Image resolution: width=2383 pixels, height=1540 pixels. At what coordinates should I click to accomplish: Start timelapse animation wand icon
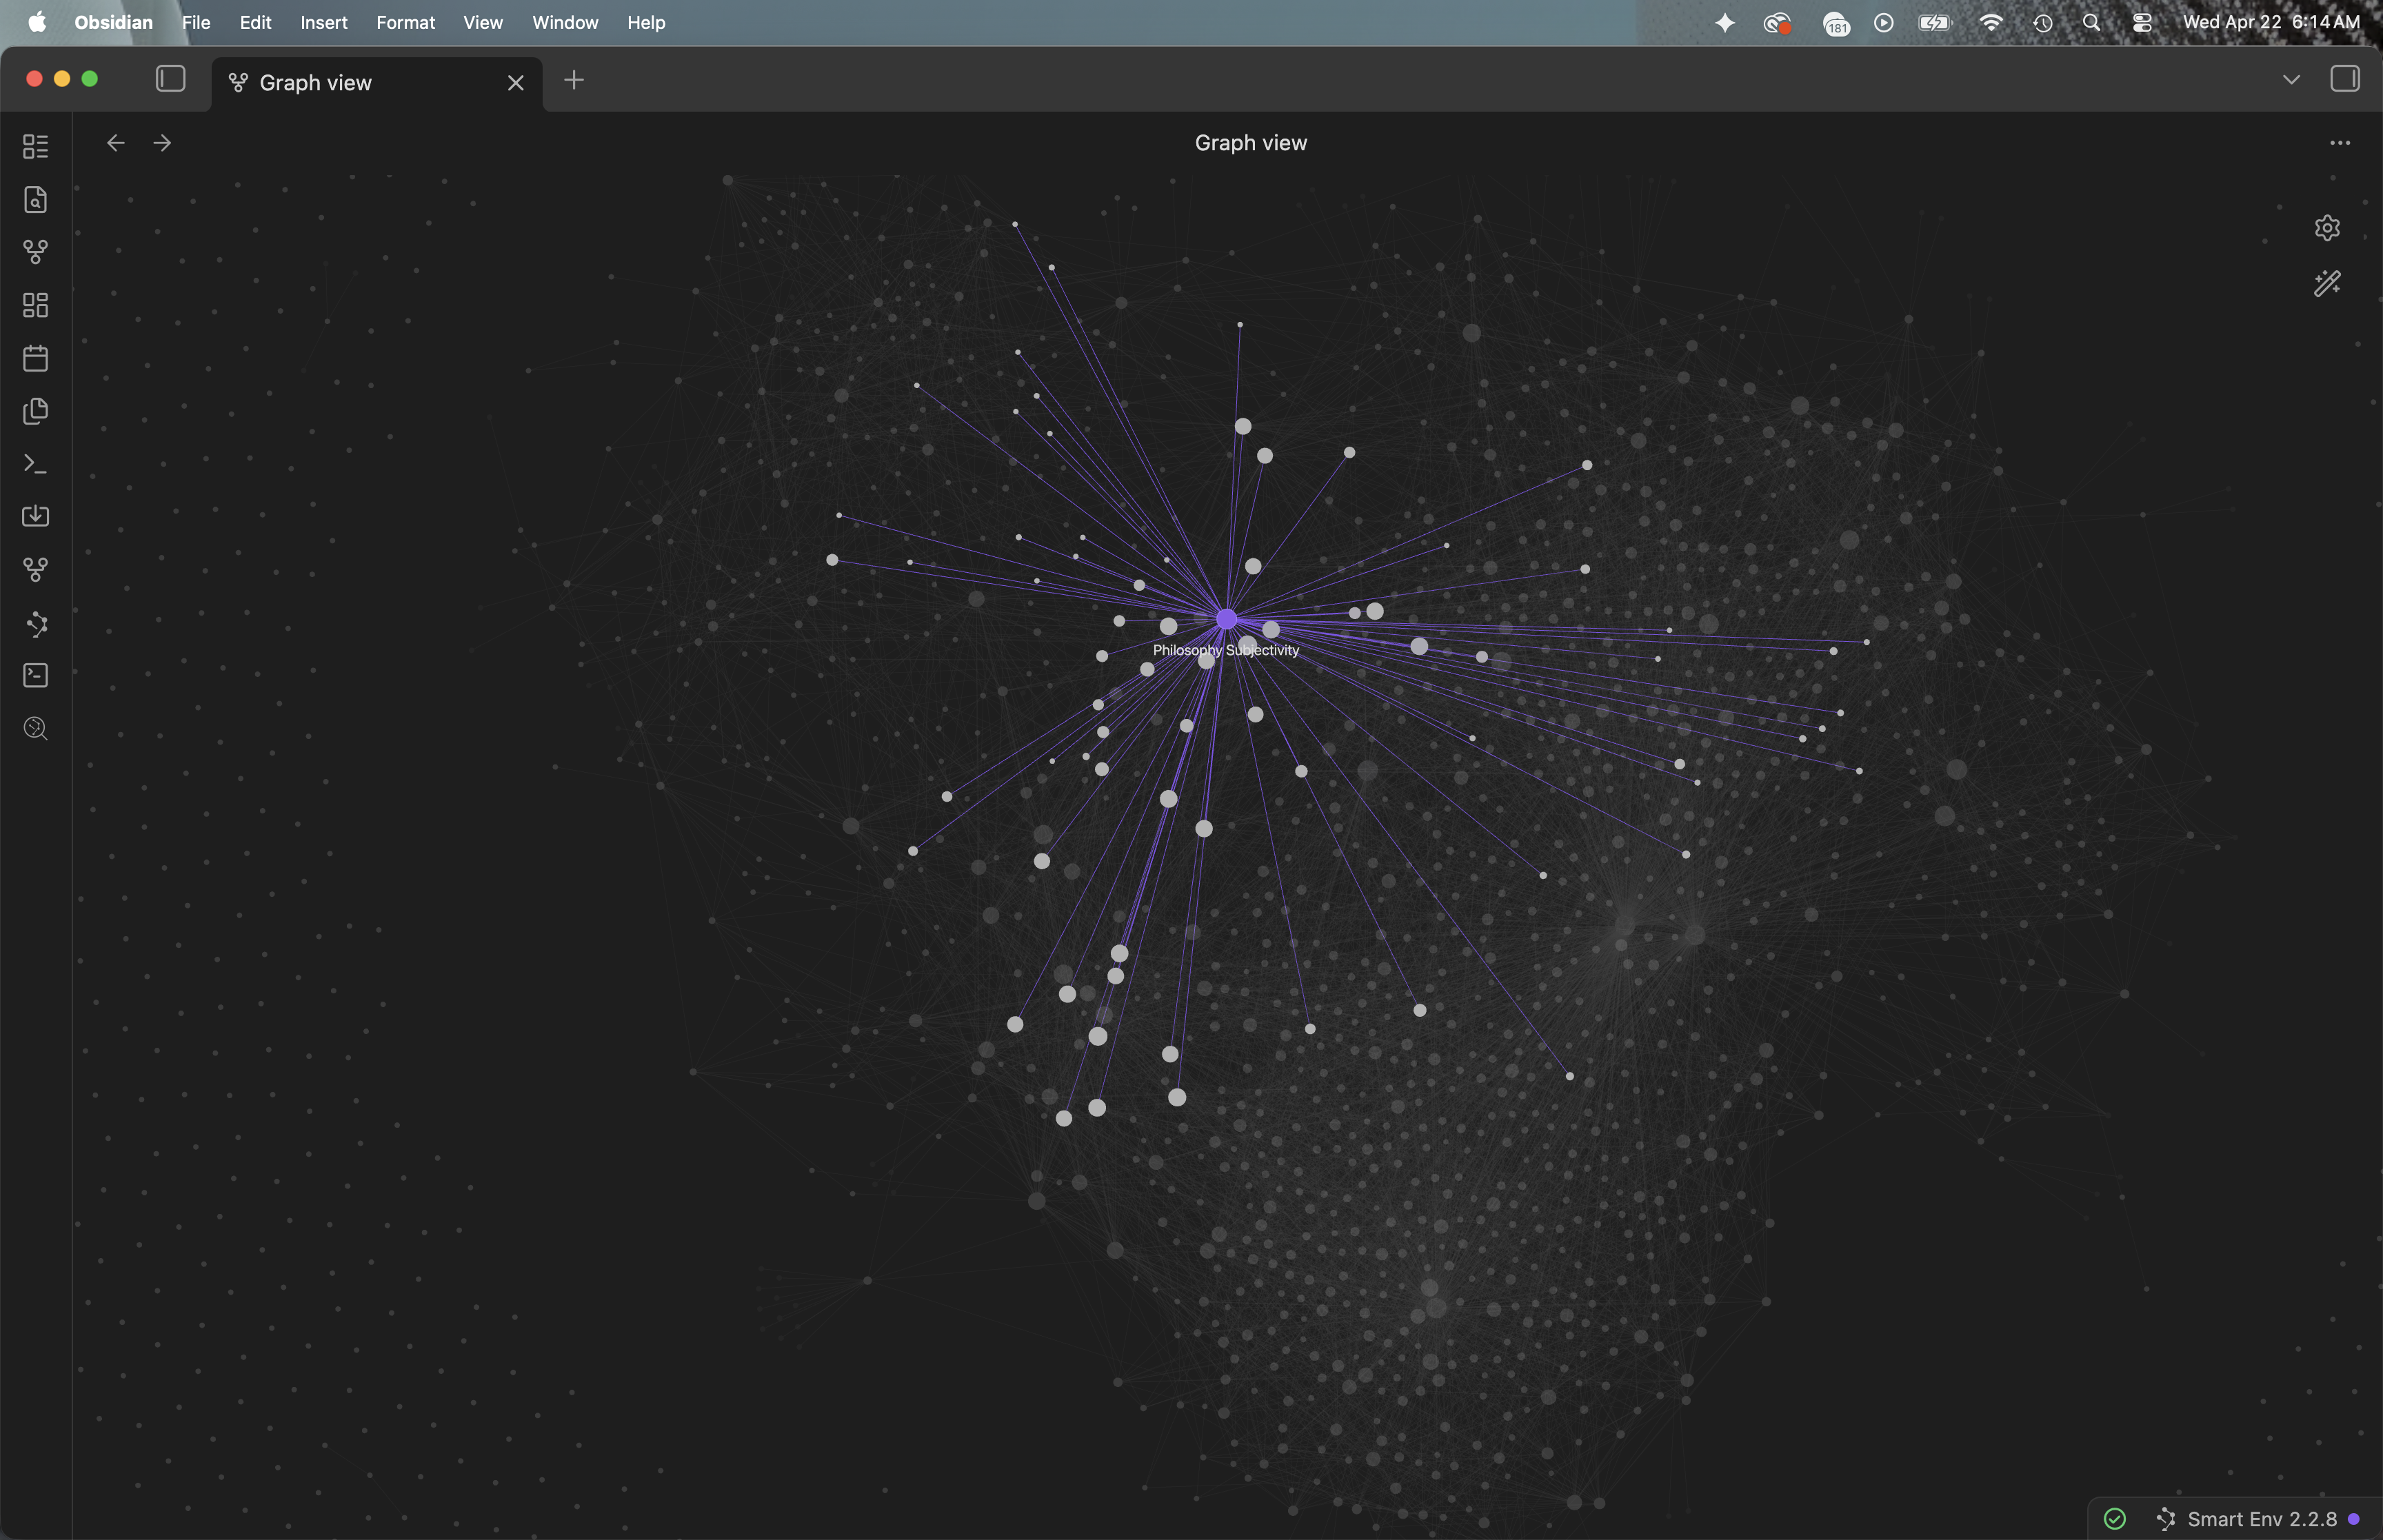[2327, 284]
